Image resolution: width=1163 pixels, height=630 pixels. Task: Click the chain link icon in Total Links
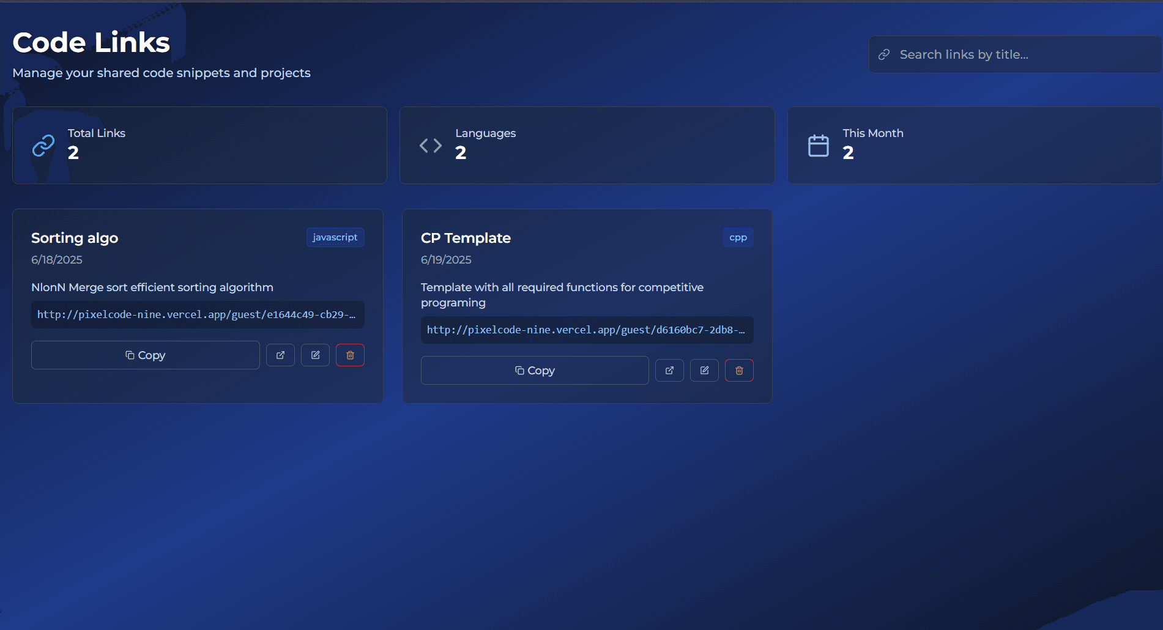(43, 146)
